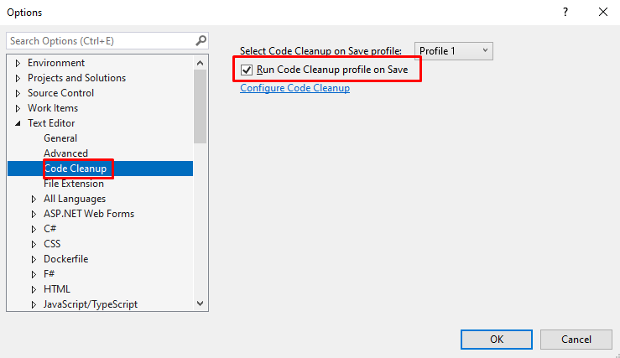Open the Profile 1 dropdown
620x358 pixels.
click(x=454, y=51)
